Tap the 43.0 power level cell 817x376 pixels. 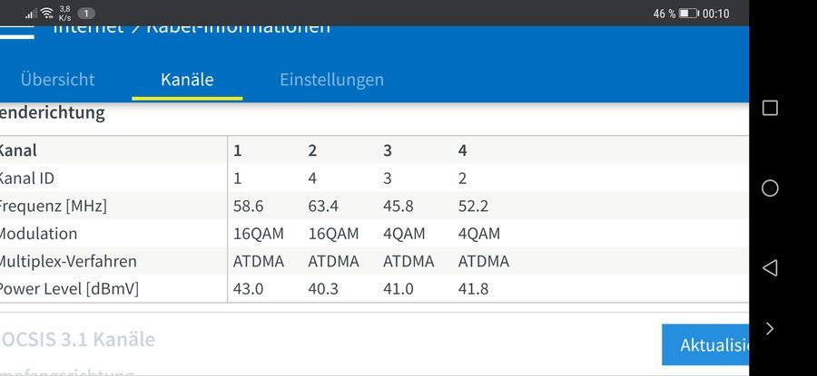tap(248, 289)
